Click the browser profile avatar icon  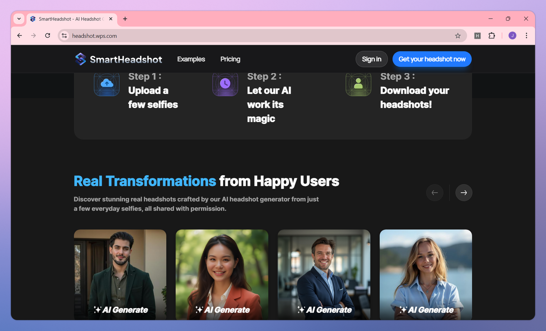[x=512, y=35]
